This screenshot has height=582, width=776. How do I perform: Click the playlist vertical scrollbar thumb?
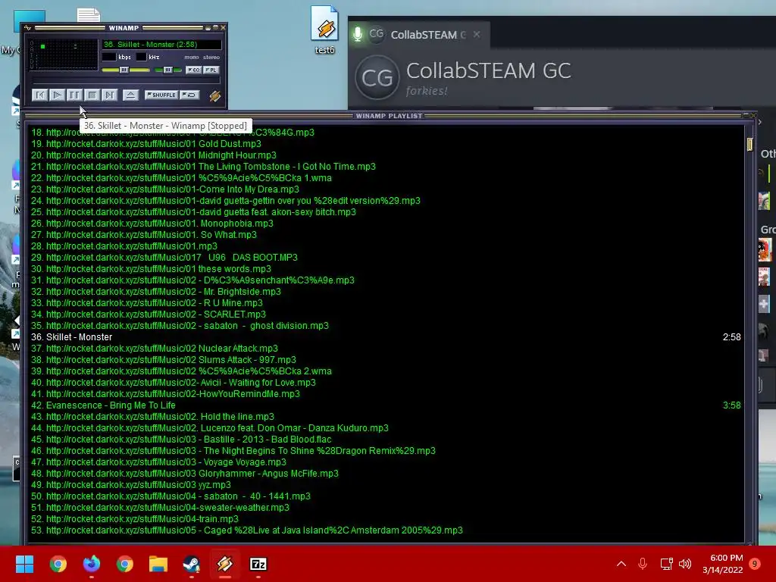(749, 144)
